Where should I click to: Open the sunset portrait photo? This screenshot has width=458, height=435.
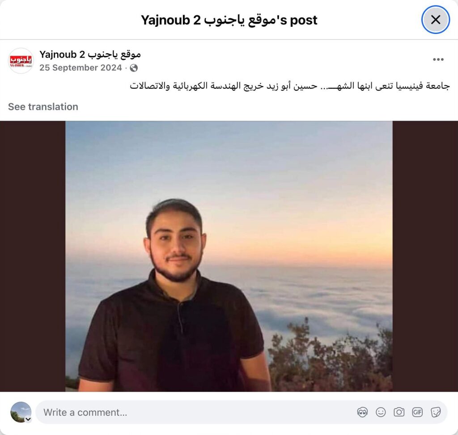229,256
